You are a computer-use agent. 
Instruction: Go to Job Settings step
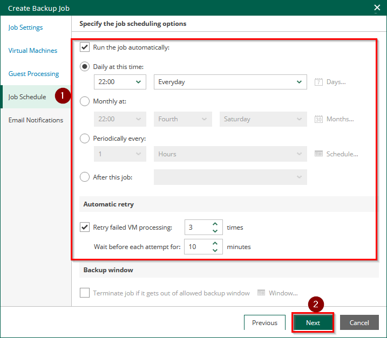click(x=25, y=27)
